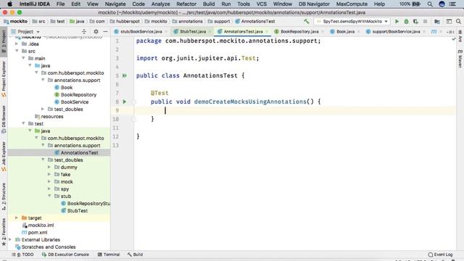Open the Maven tool window

[x=460, y=59]
